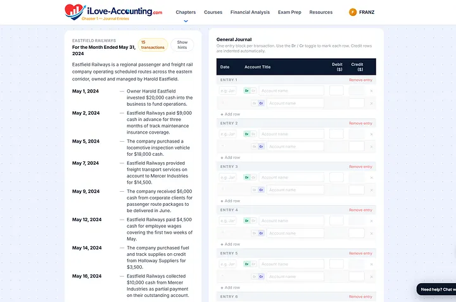Open the Courses menu
The width and height of the screenshot is (456, 302).
click(213, 12)
